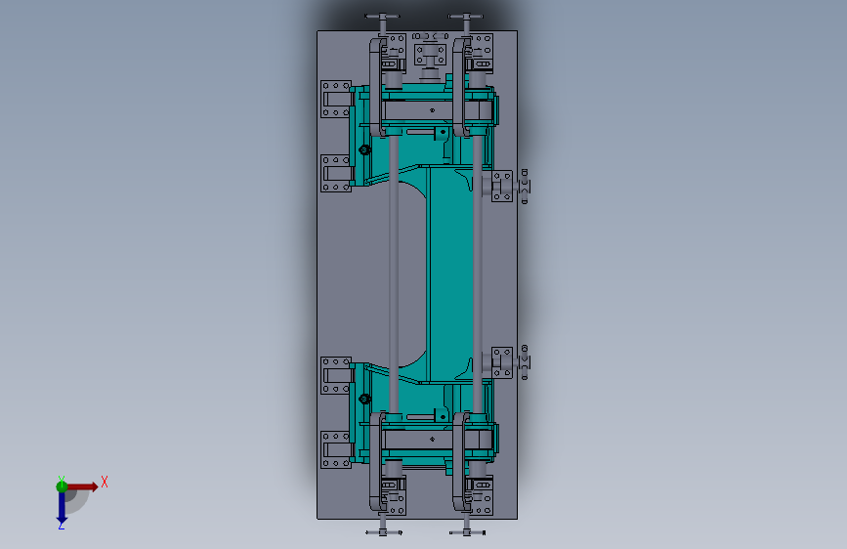Select the topmost left-side mounting bracket
This screenshot has width=847, height=549.
click(x=336, y=100)
